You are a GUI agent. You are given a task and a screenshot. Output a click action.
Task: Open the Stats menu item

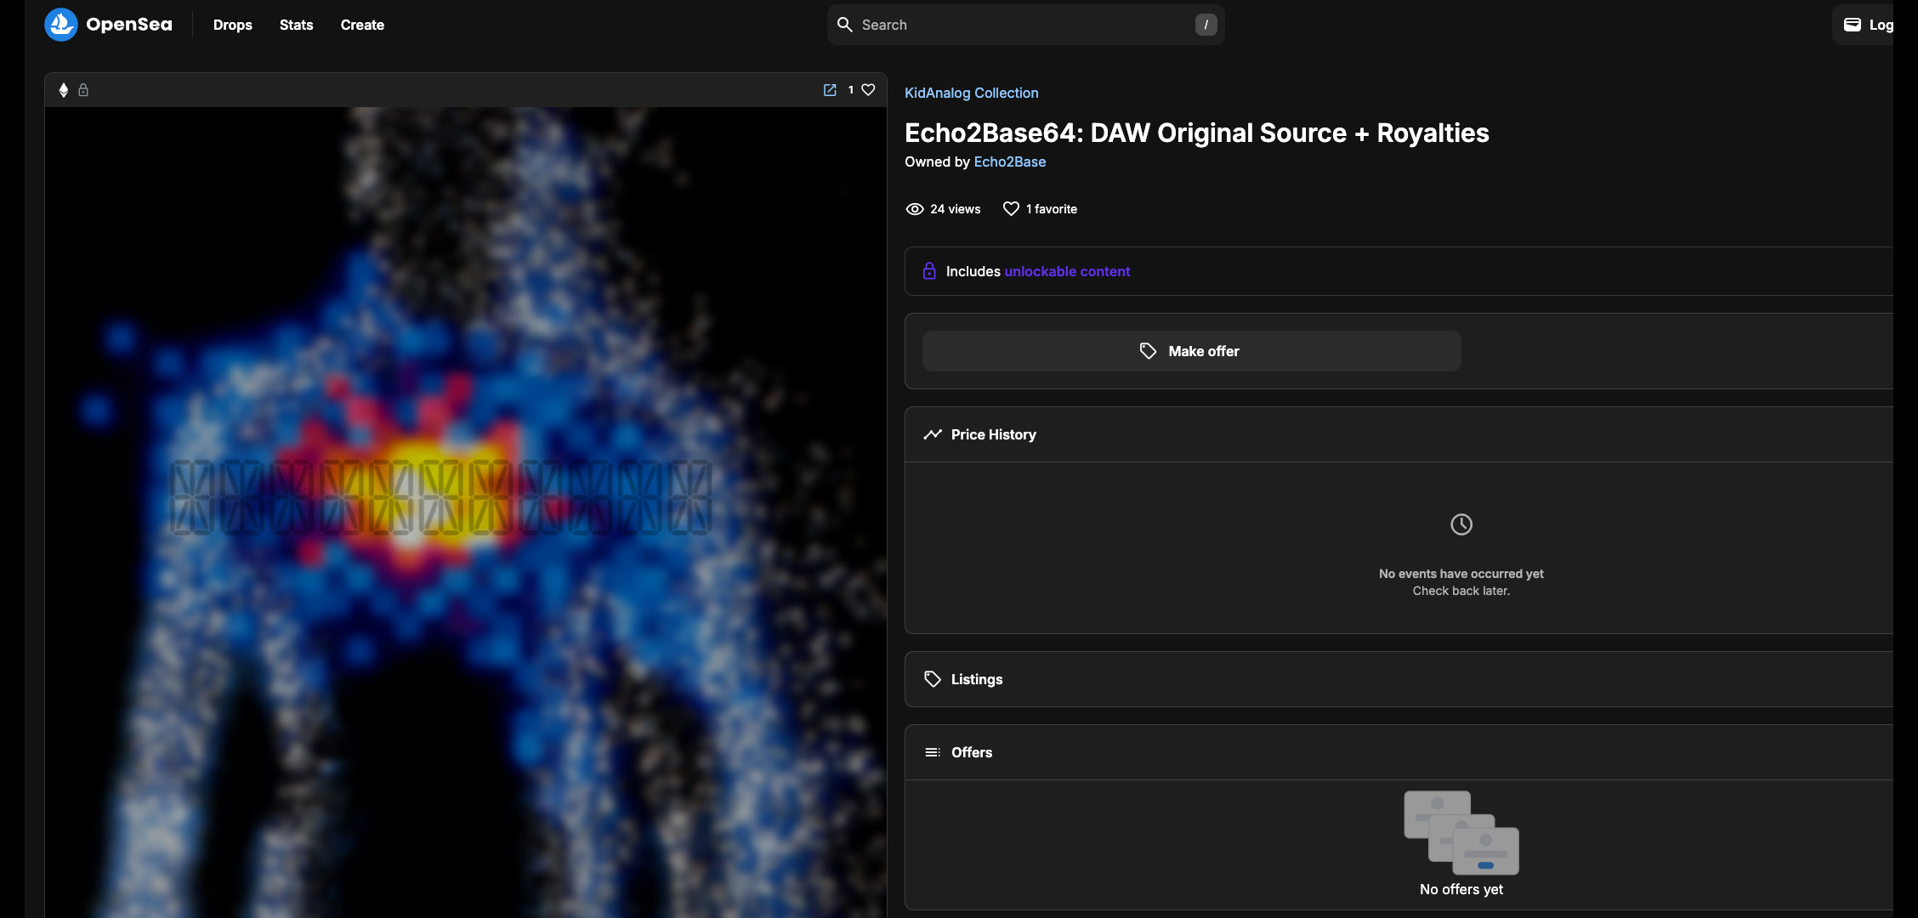click(297, 25)
